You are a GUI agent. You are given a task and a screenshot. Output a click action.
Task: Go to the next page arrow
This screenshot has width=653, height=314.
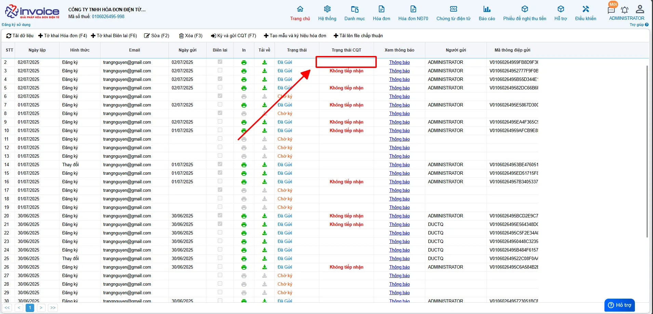pyautogui.click(x=41, y=308)
